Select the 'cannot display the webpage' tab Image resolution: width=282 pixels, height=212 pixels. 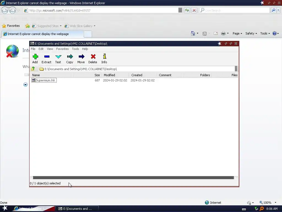pos(43,34)
